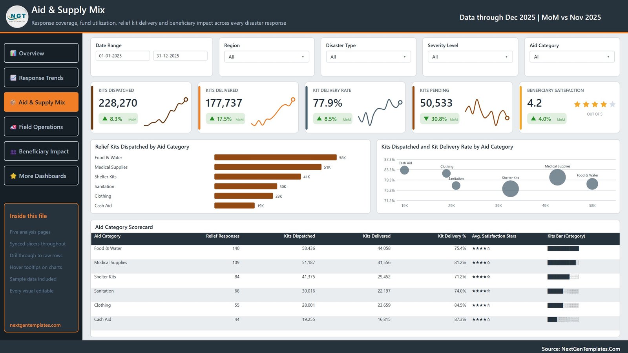This screenshot has height=353, width=628.
Task: Click the Medical Supplies bubble in scatter chart
Action: 557,177
